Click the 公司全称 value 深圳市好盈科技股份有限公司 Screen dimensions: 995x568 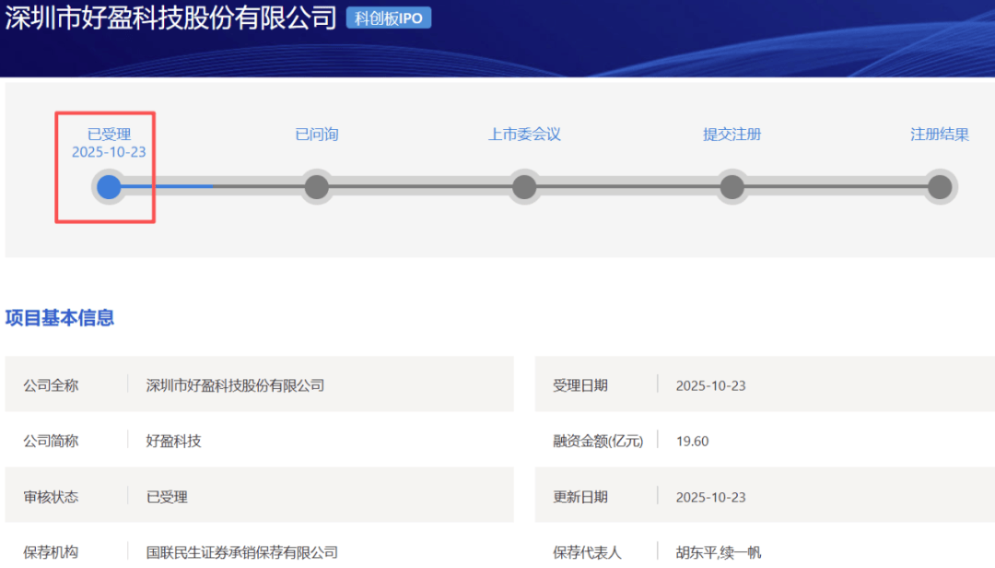point(236,385)
